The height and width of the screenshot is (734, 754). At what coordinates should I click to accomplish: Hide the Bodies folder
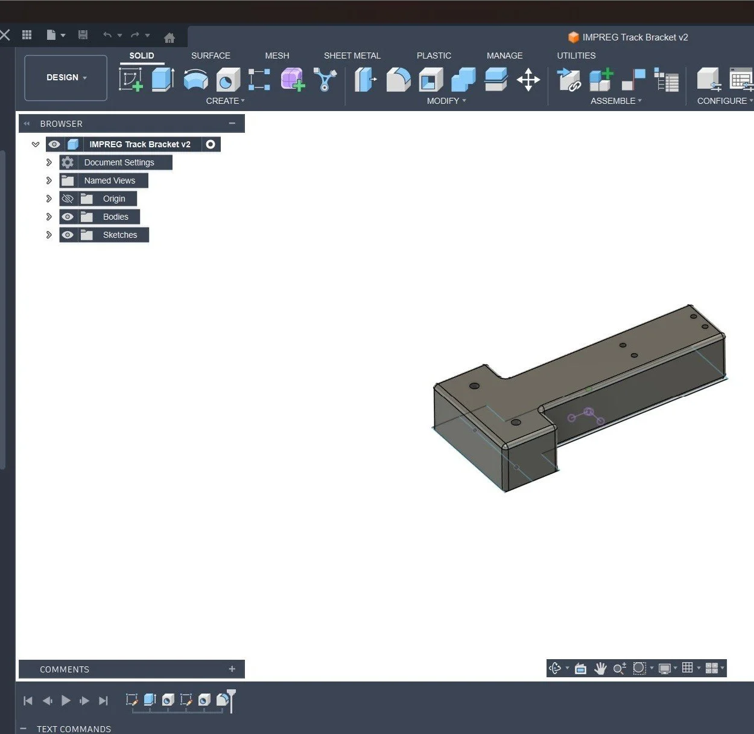(x=68, y=217)
